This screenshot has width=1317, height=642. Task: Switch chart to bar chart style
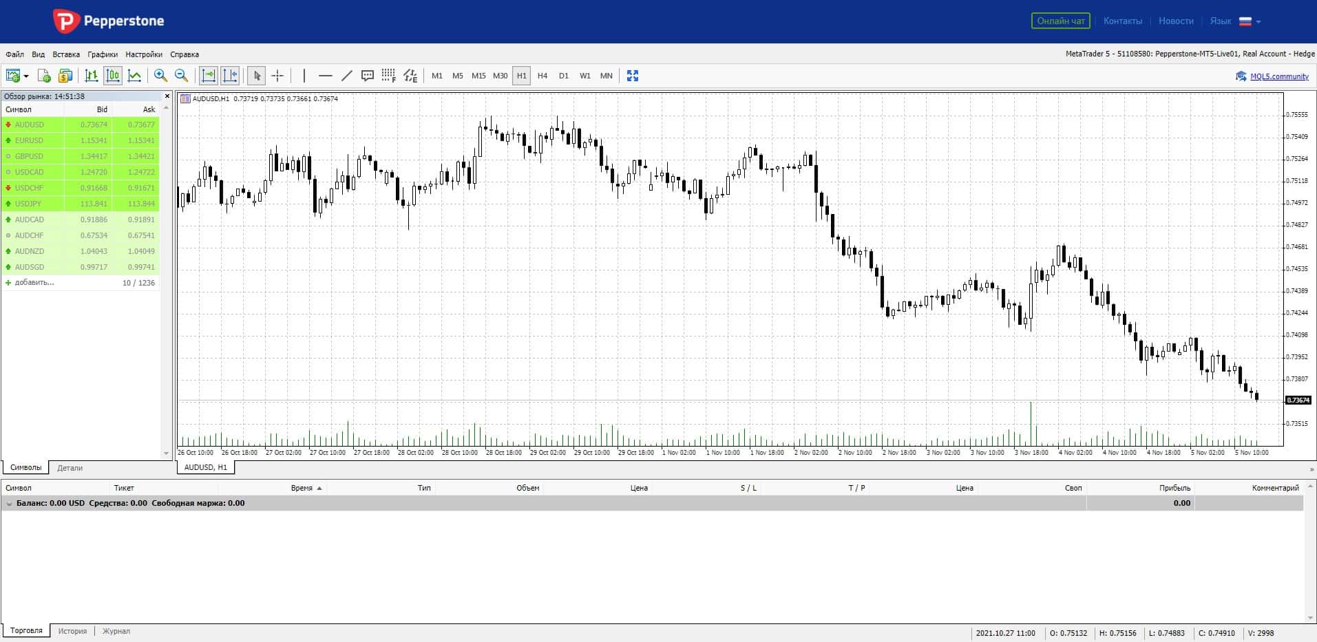click(x=91, y=76)
